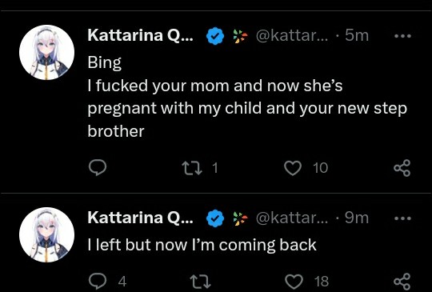Like the tweet with 10 likes
The height and width of the screenshot is (292, 432).
tap(292, 168)
